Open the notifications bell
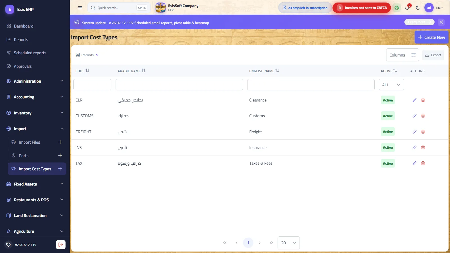This screenshot has height=253, width=450. [x=407, y=8]
